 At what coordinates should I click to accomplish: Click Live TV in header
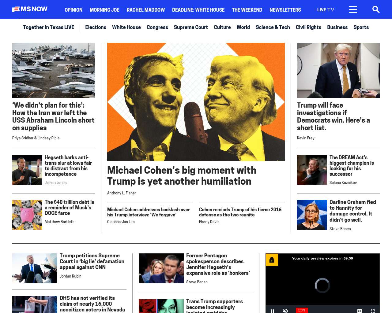(x=326, y=10)
